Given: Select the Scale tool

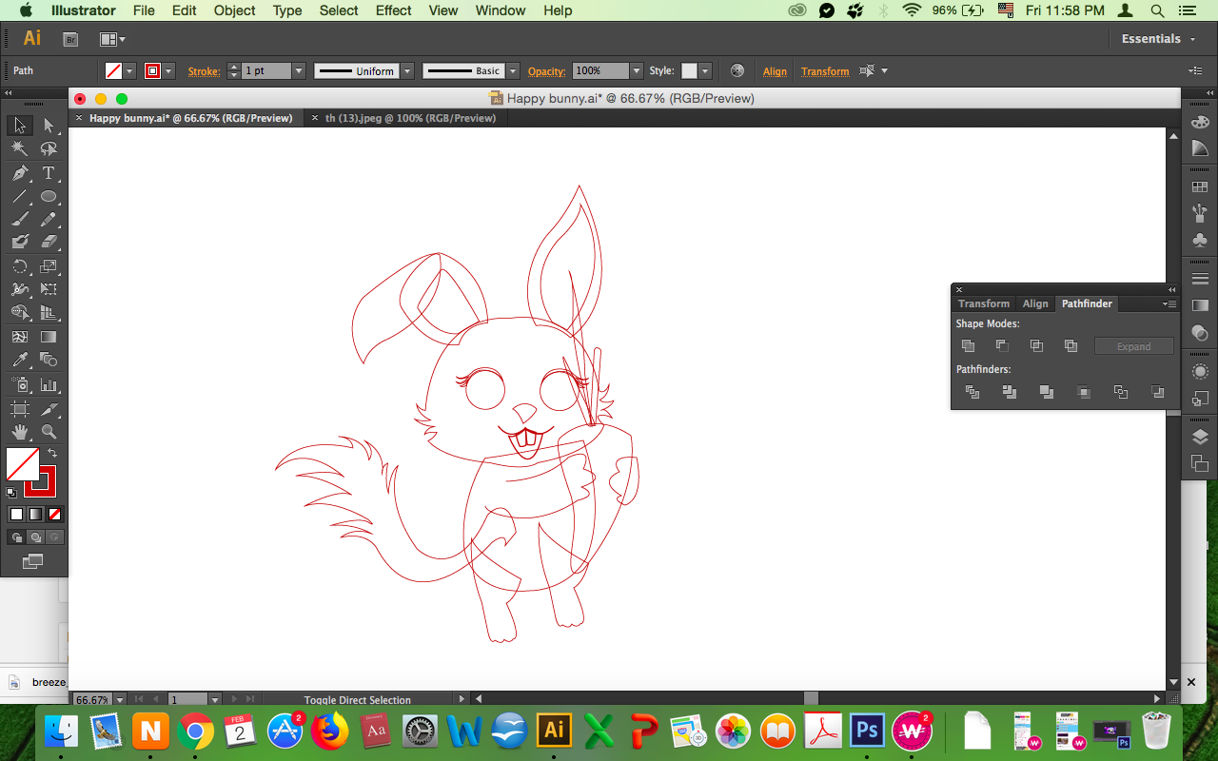Looking at the screenshot, I should coord(49,266).
